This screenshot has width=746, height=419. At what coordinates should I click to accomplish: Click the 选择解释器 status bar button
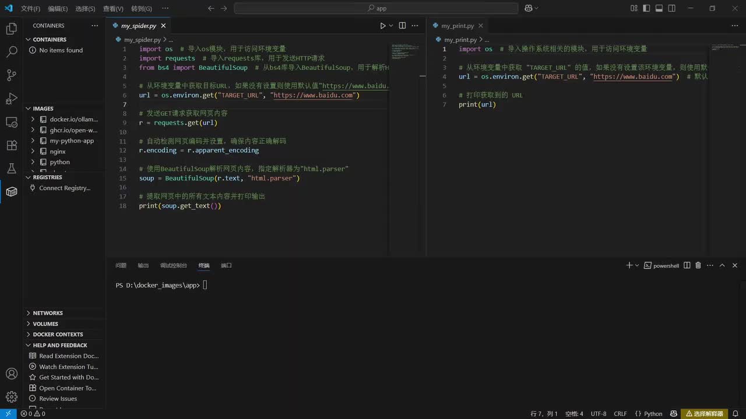pyautogui.click(x=704, y=414)
